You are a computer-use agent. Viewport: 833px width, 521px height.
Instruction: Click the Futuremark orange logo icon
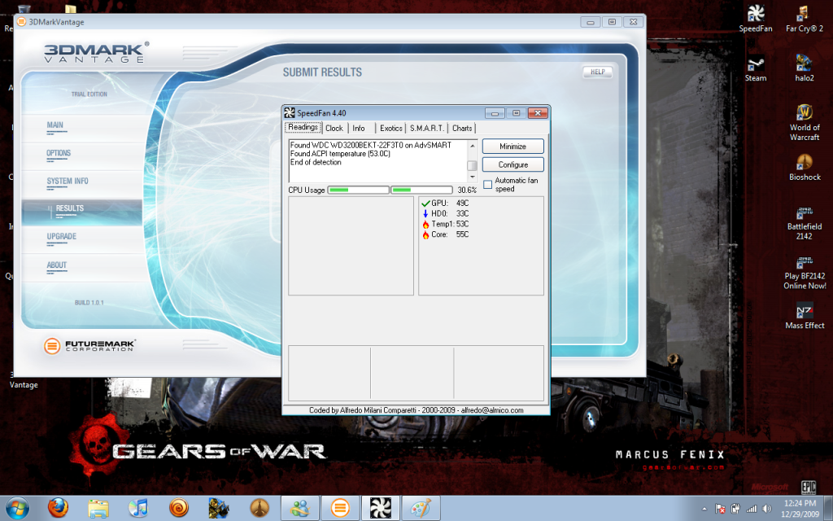(52, 346)
